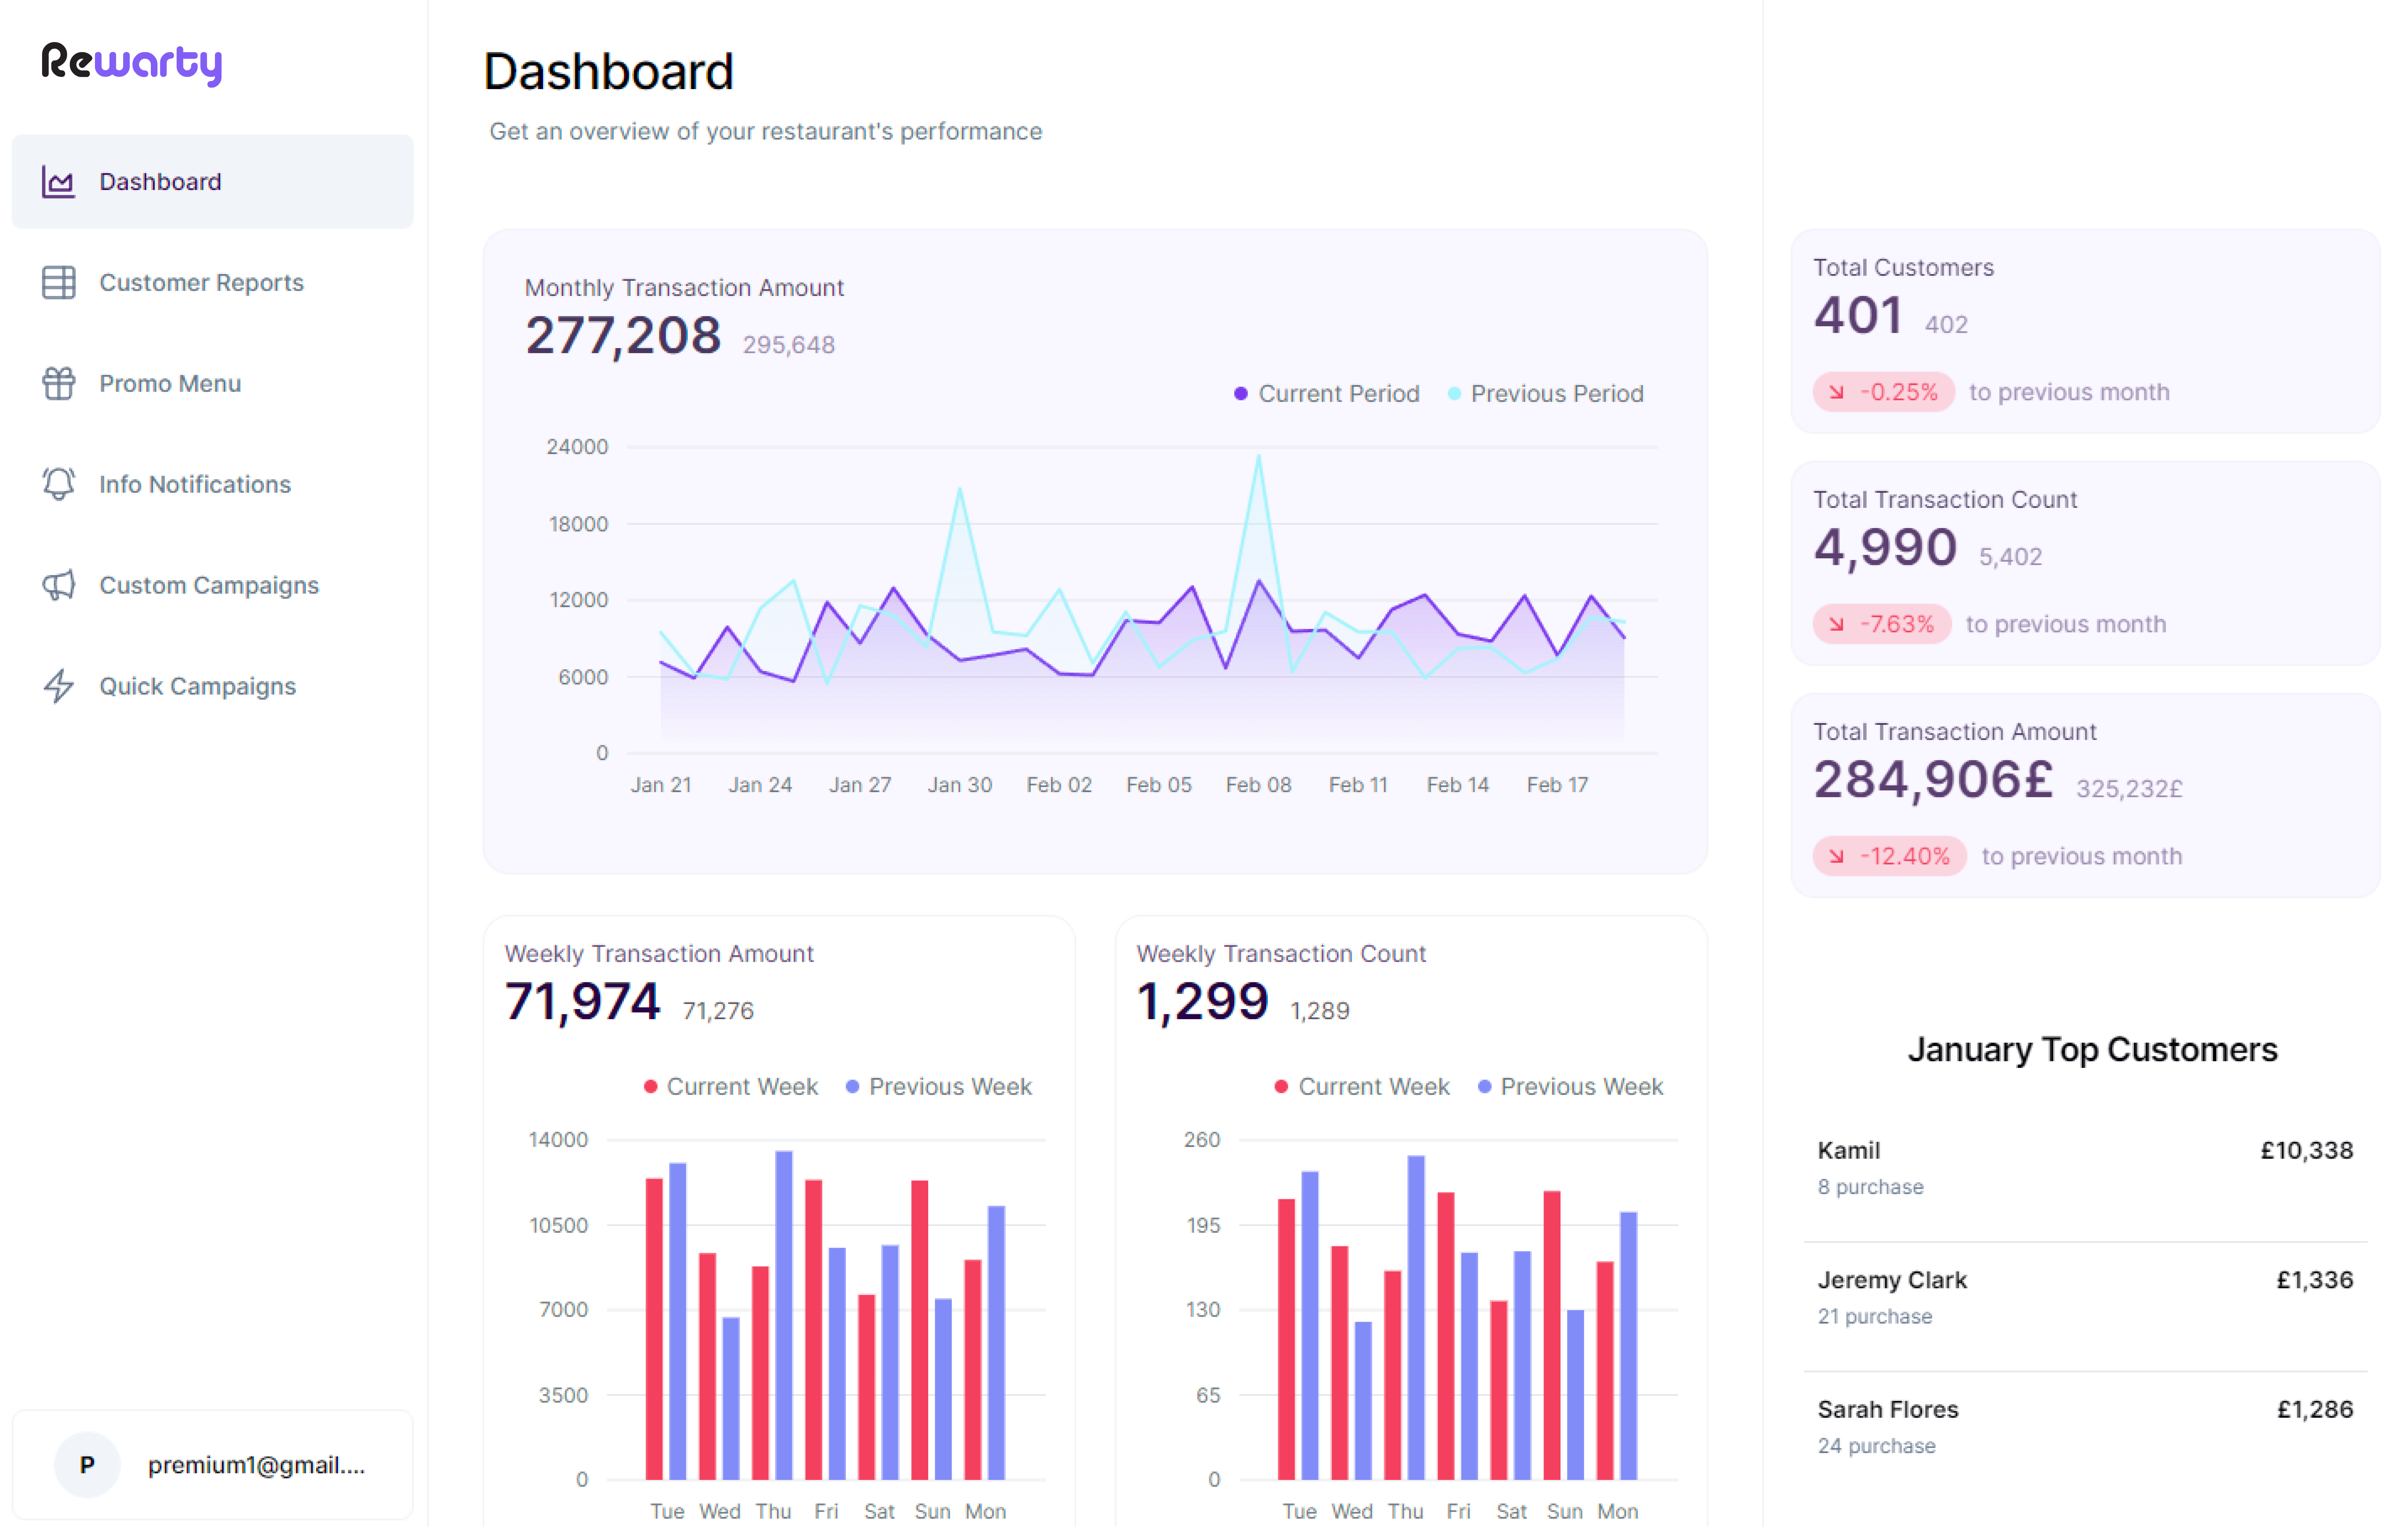Image resolution: width=2408 pixels, height=1527 pixels.
Task: Click the P avatar circle for the account
Action: pyautogui.click(x=87, y=1465)
